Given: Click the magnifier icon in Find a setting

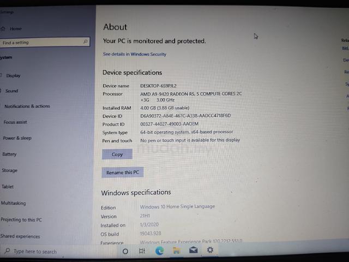Looking at the screenshot, I should tap(85, 41).
